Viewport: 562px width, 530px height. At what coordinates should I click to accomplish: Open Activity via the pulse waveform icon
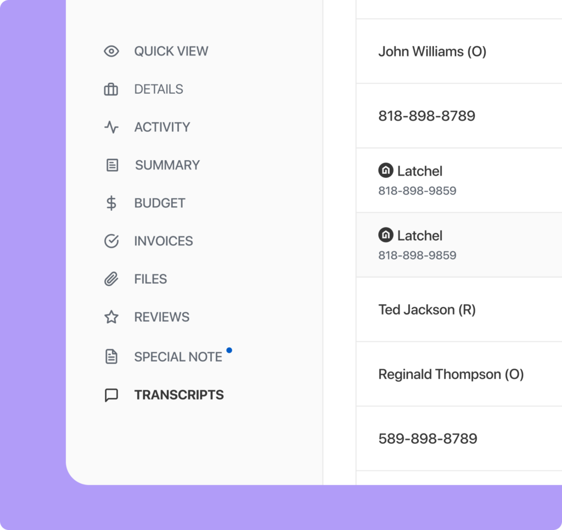coord(111,127)
